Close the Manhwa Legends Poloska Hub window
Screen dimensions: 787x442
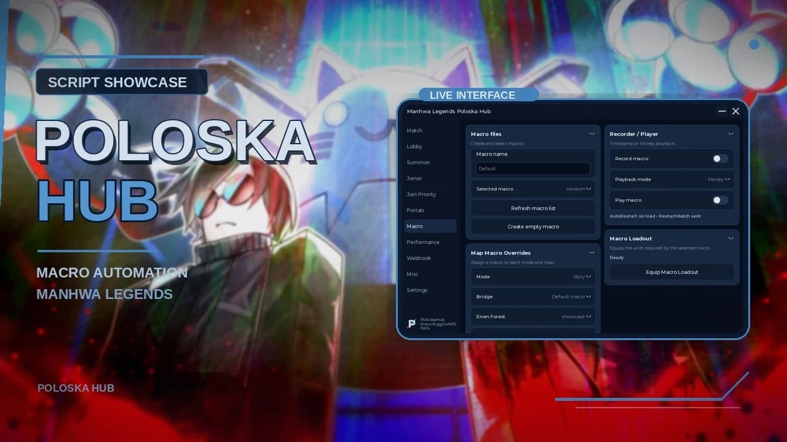(x=735, y=111)
